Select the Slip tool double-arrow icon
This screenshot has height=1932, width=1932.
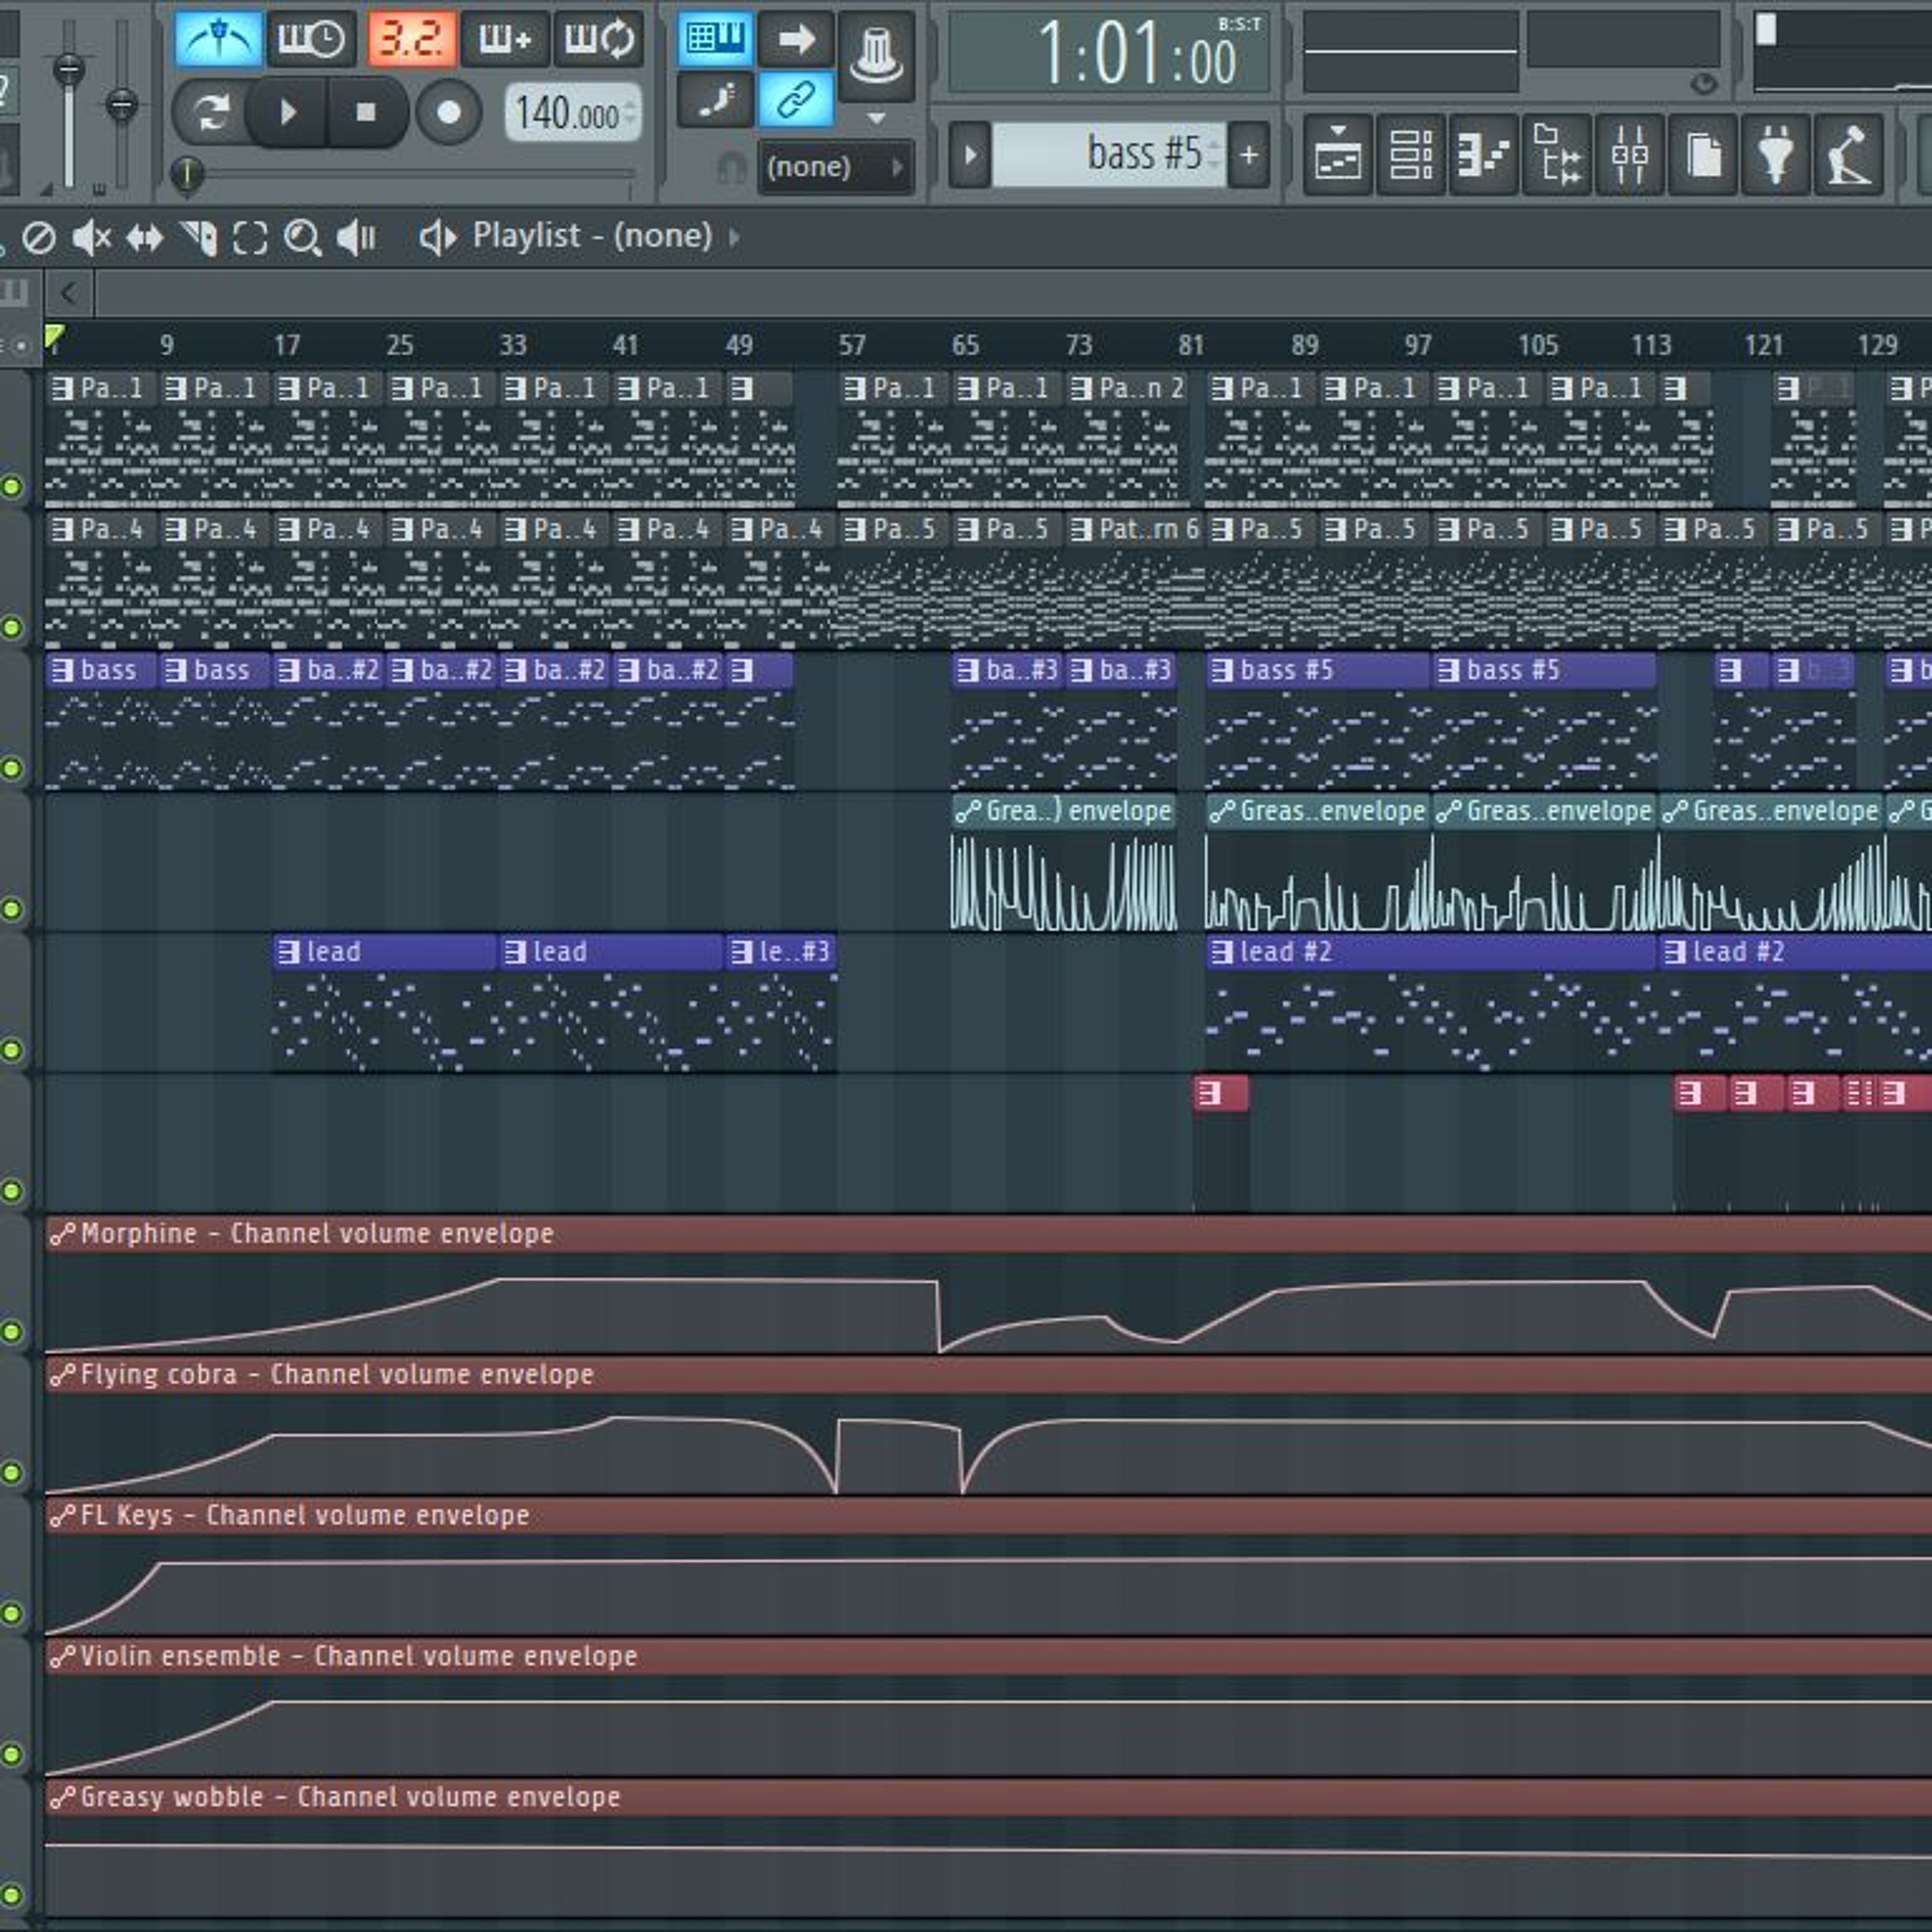[145, 238]
